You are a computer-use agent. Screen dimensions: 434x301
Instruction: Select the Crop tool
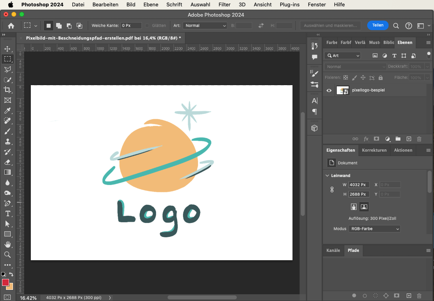pyautogui.click(x=7, y=90)
